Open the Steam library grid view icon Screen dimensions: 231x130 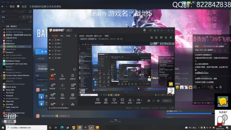click(x=30, y=12)
